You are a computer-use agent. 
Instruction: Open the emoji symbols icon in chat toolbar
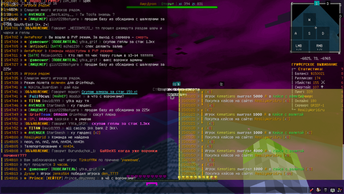point(340,190)
